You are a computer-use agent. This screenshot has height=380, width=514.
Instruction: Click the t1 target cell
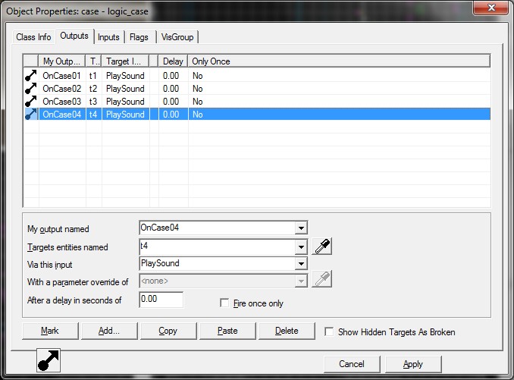click(93, 76)
